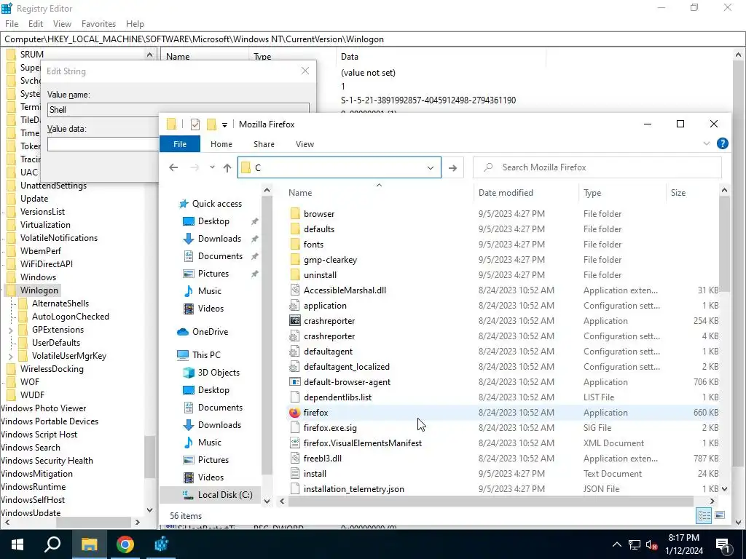
Task: Open Registry Editor Favorites menu
Action: click(98, 24)
